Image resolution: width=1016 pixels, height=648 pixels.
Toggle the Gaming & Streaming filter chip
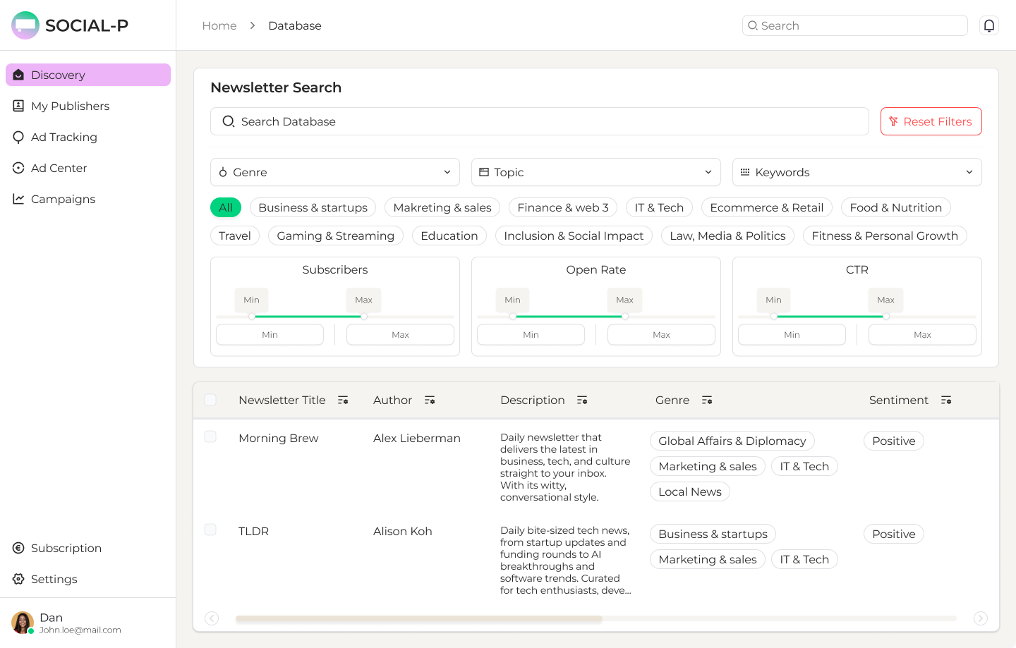336,236
